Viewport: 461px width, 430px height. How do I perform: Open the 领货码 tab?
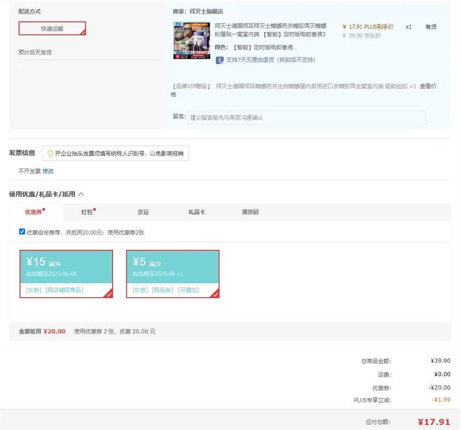tap(250, 212)
